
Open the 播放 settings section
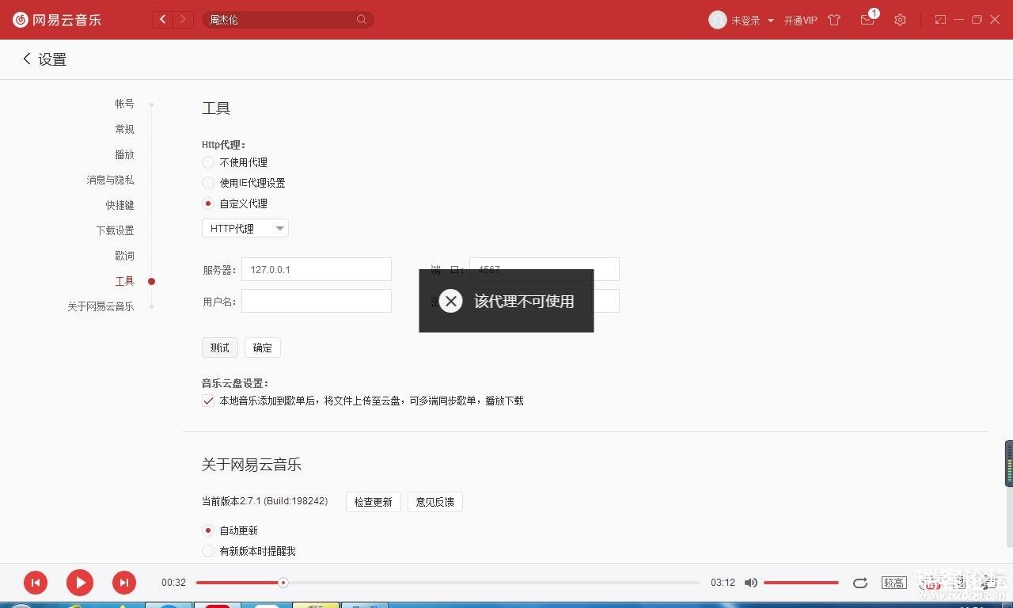click(124, 154)
